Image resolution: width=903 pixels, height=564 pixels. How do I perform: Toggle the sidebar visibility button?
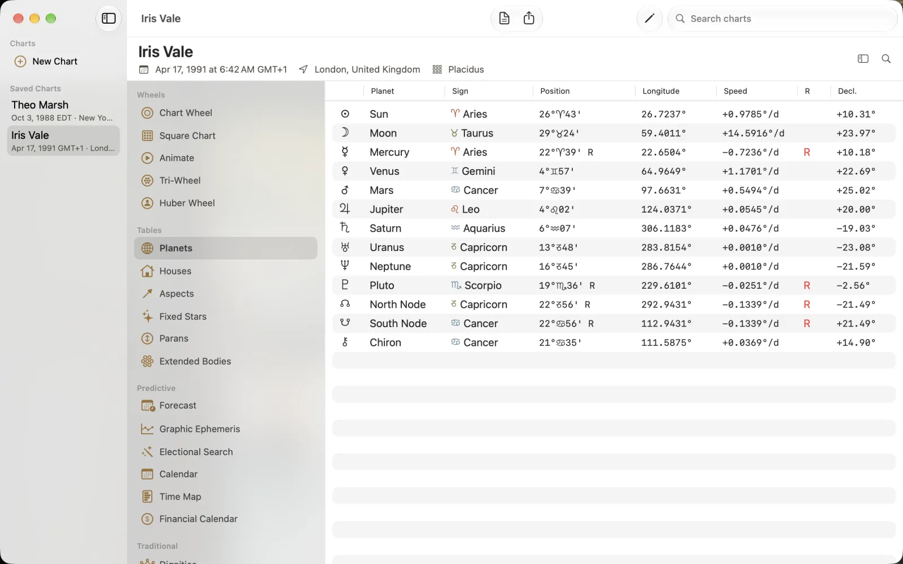coord(108,19)
